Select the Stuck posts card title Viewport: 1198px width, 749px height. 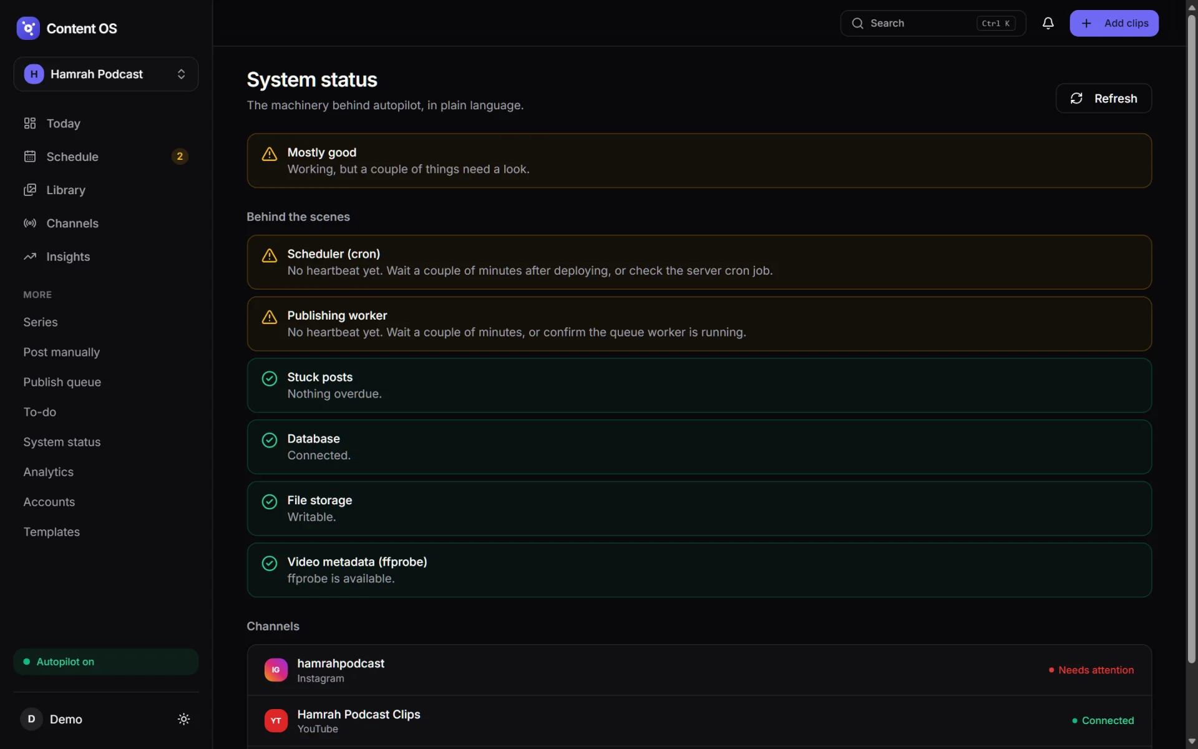tap(319, 377)
